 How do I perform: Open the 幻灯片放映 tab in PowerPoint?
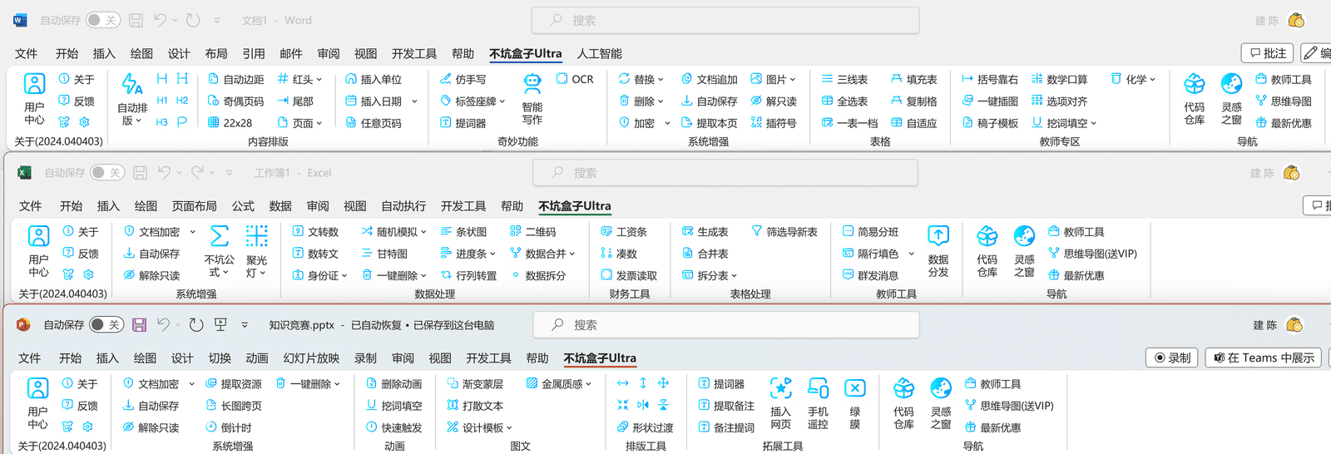(311, 358)
